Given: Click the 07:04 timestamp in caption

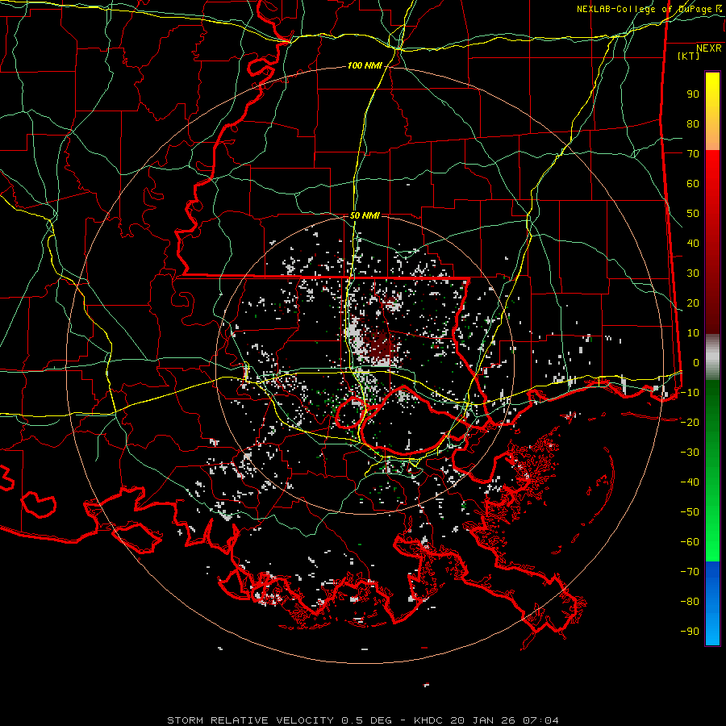Looking at the screenshot, I should [540, 720].
